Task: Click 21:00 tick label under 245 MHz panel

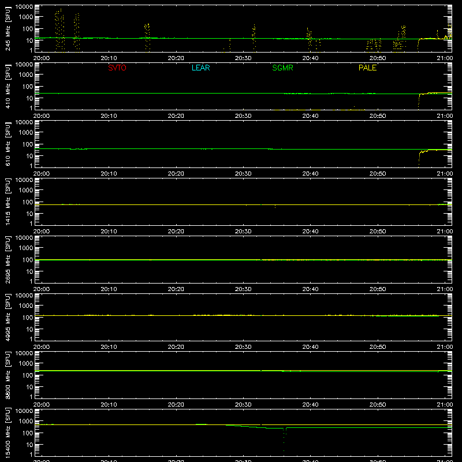Action: click(445, 58)
